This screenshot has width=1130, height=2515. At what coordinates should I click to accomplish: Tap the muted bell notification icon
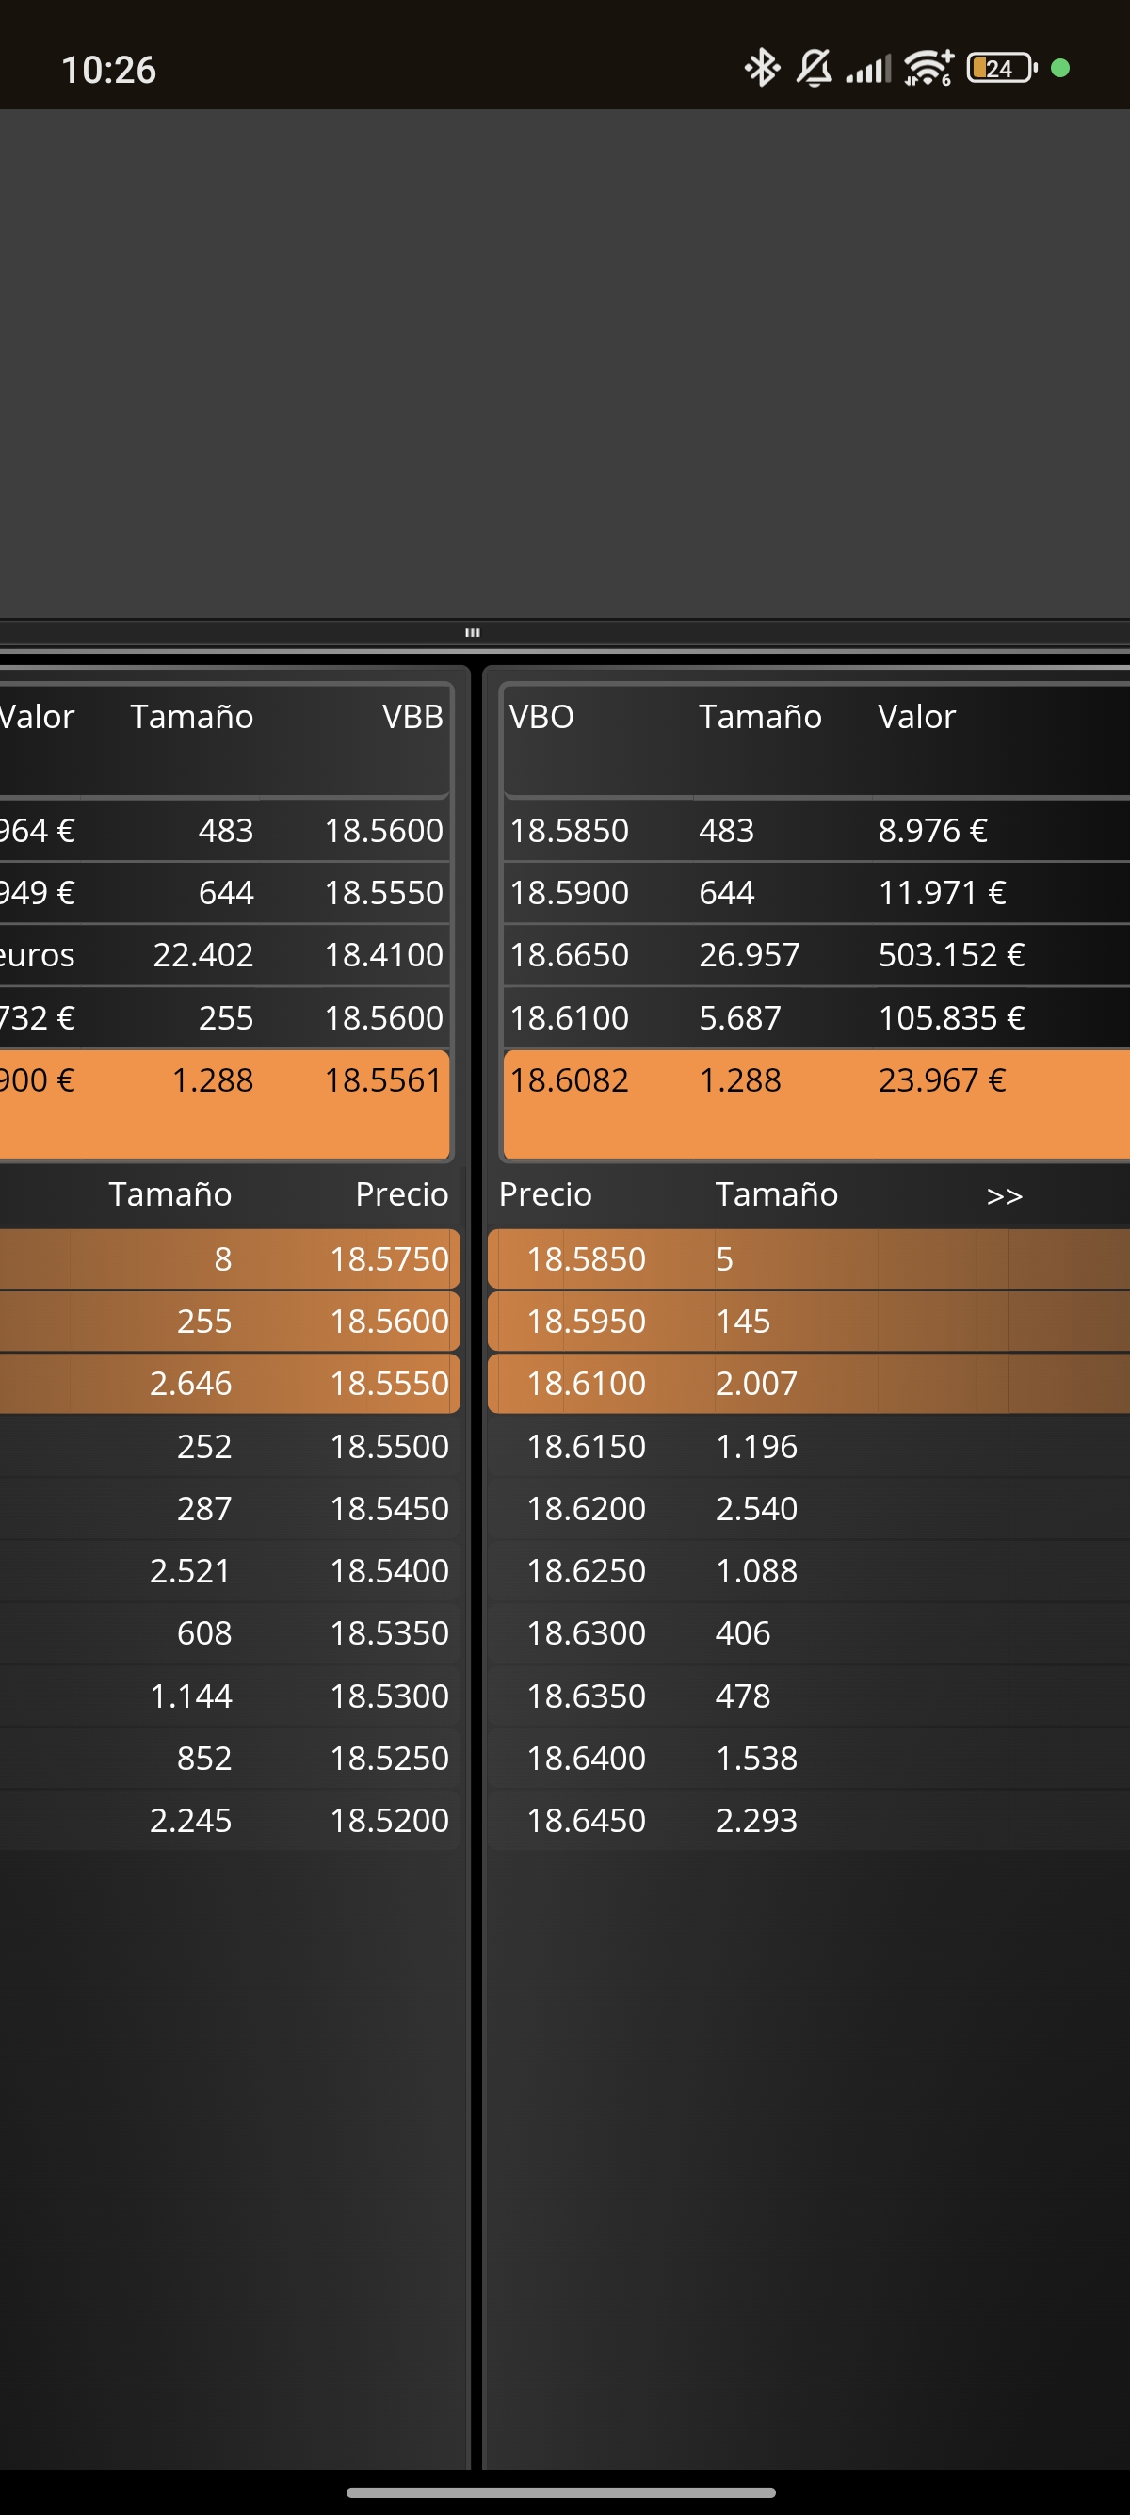[x=814, y=69]
